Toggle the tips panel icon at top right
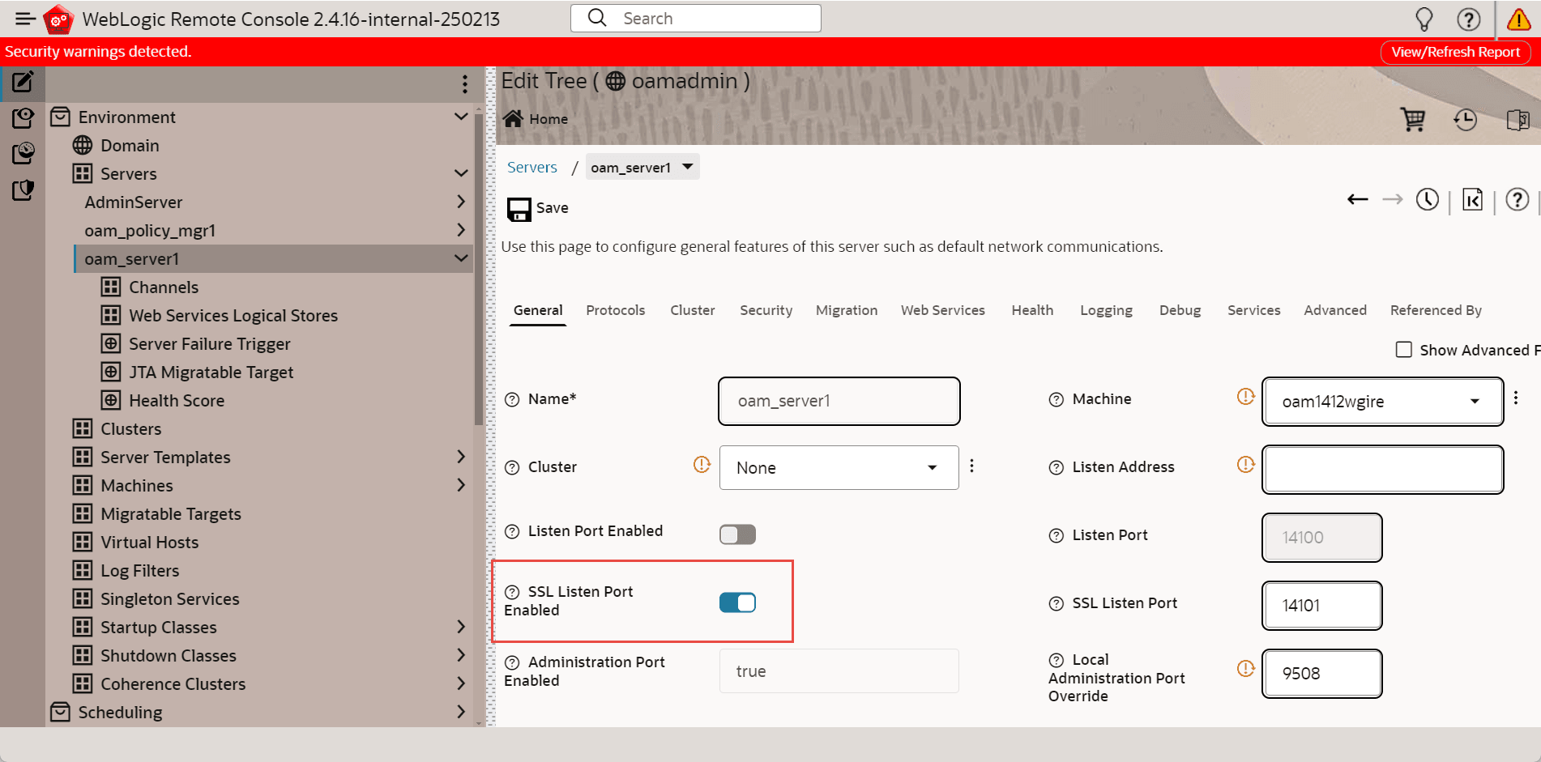The image size is (1541, 762). click(x=1518, y=120)
